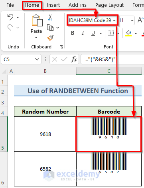Toggle Bold formatting
Viewport: 144px width, 188px height.
(73, 33)
